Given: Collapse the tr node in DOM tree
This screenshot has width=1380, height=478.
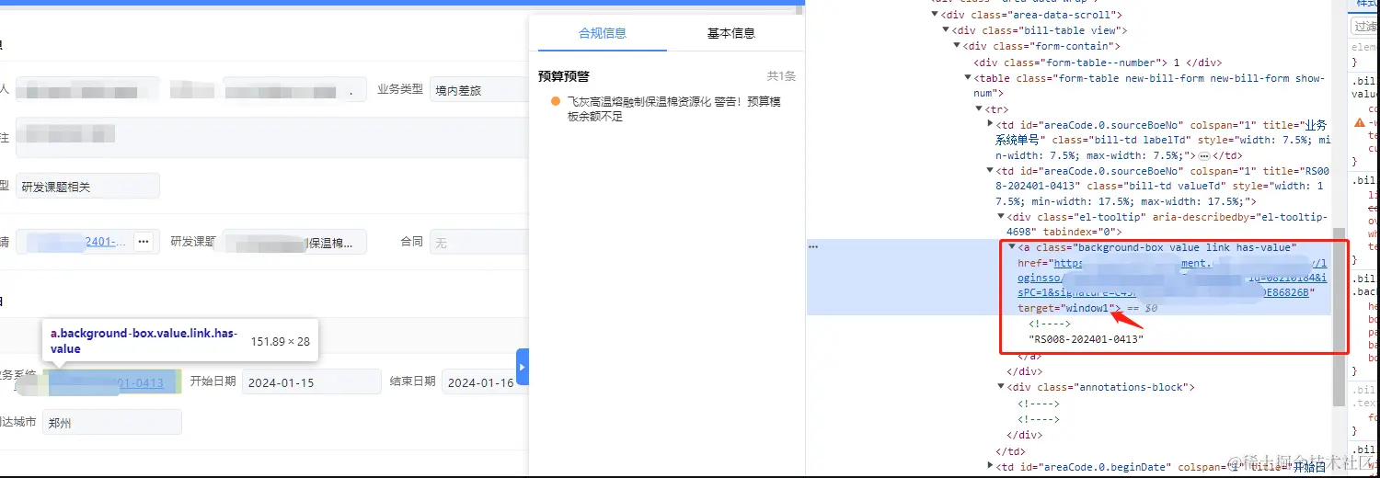Looking at the screenshot, I should [x=979, y=109].
